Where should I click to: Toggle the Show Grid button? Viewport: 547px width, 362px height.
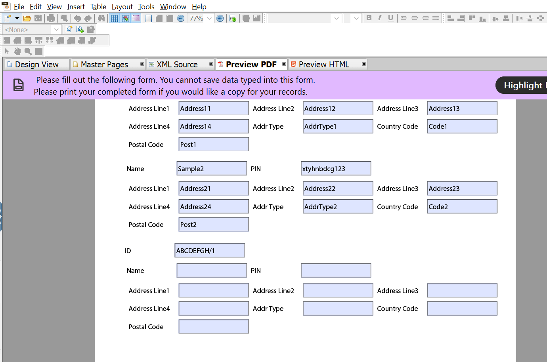(114, 18)
